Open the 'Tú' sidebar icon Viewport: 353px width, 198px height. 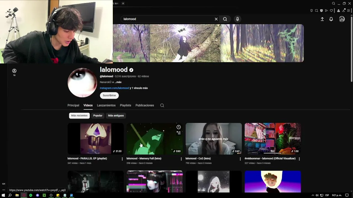[x=14, y=72]
